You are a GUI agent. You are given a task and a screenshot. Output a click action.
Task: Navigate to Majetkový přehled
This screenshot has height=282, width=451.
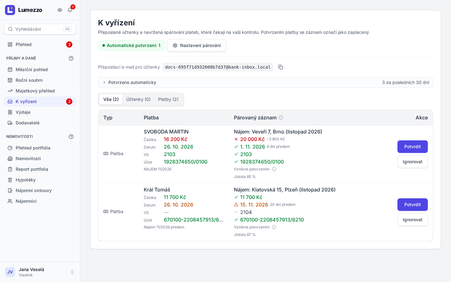(40, 91)
